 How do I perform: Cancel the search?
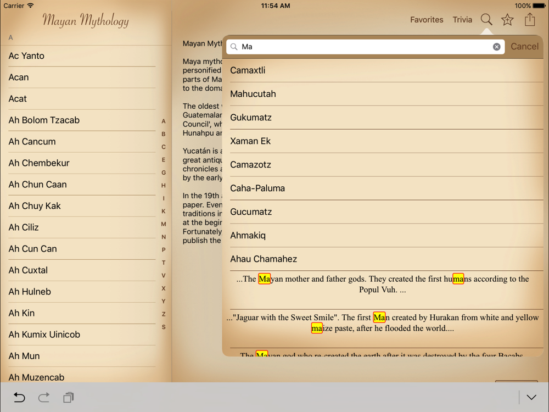(524, 47)
